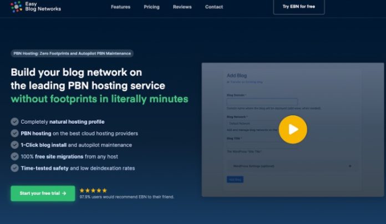This screenshot has width=386, height=224.
Task: Click the PBN Hosting tagline badge
Action: point(72,53)
